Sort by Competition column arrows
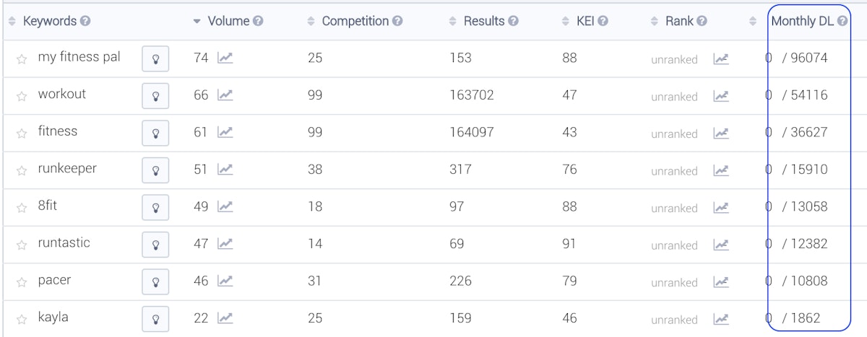 tap(311, 22)
